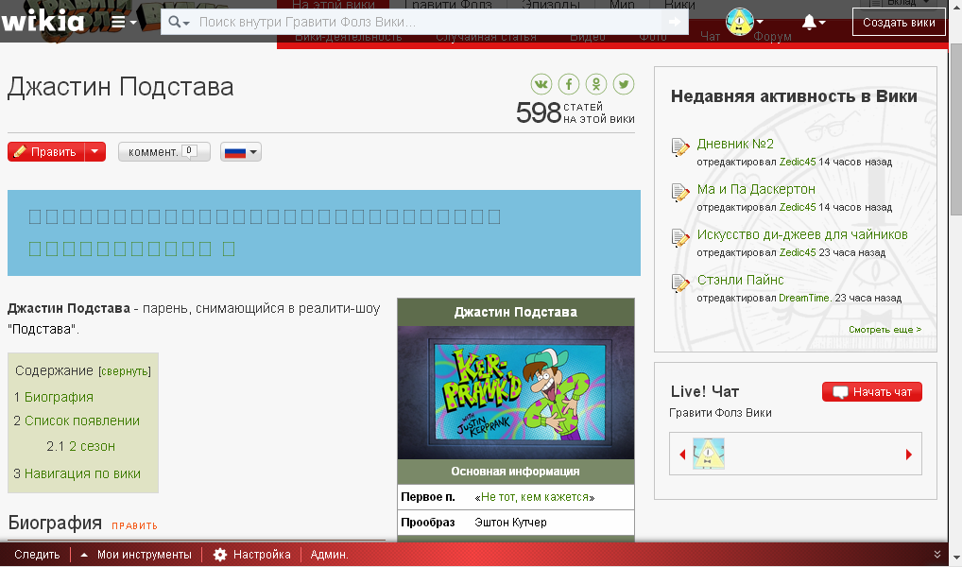Screen dimensions: 962x567
Task: Show previous chat users with left arrow
Action: pyautogui.click(x=682, y=455)
